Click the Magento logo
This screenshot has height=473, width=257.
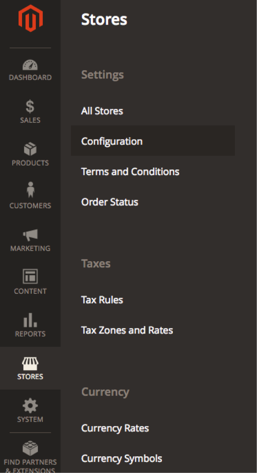[30, 18]
